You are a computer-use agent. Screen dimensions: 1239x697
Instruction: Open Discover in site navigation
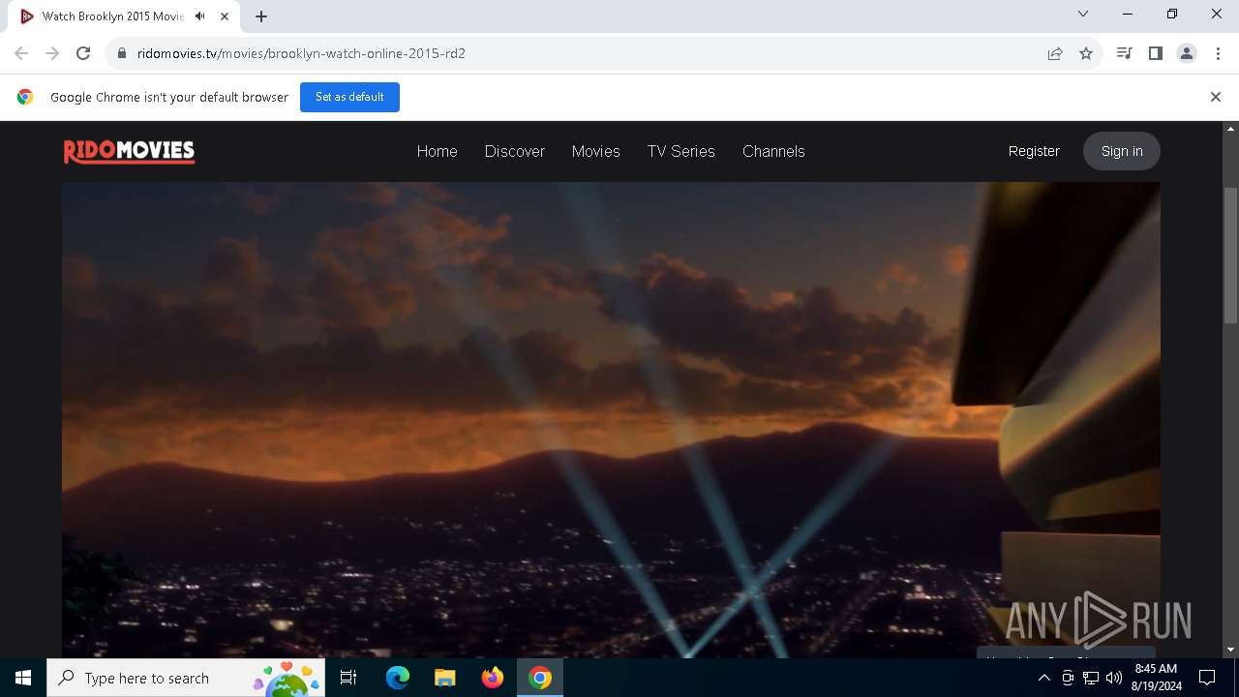pos(515,151)
